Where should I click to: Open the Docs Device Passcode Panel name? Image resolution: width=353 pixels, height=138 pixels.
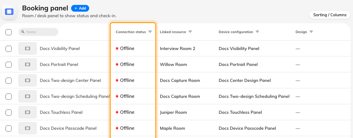pos(68,128)
